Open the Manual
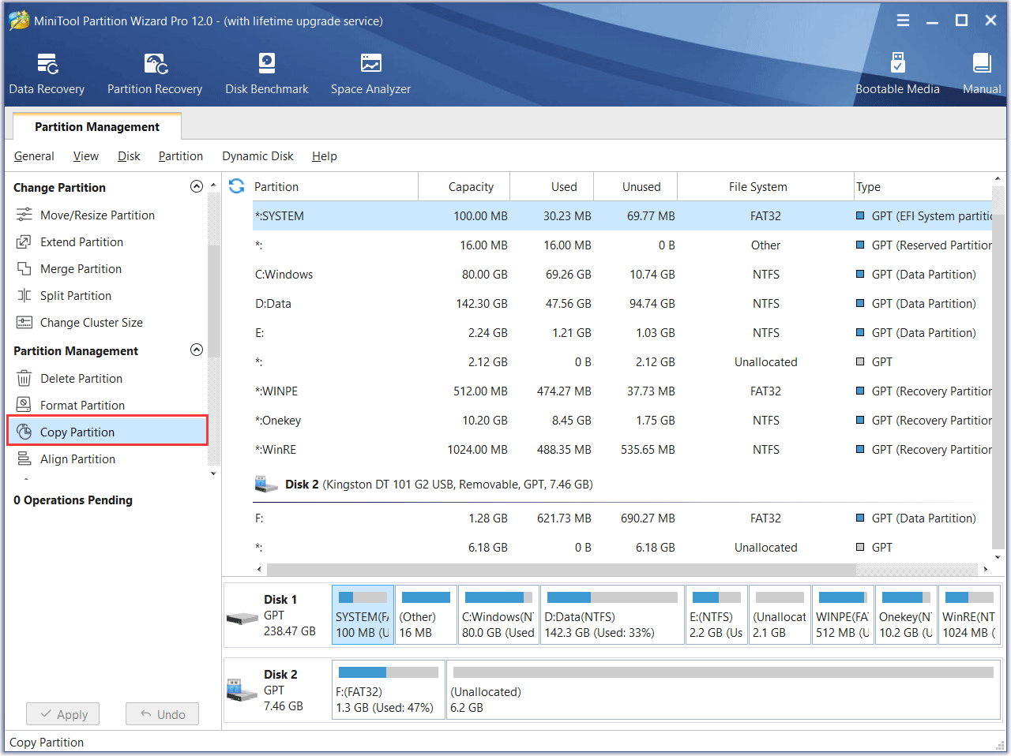1011x756 pixels. pyautogui.click(x=982, y=74)
